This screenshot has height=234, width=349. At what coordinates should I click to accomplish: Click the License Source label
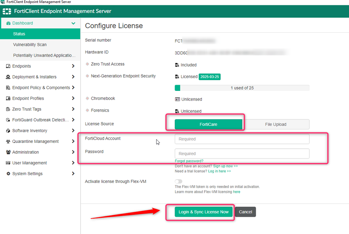[99, 124]
